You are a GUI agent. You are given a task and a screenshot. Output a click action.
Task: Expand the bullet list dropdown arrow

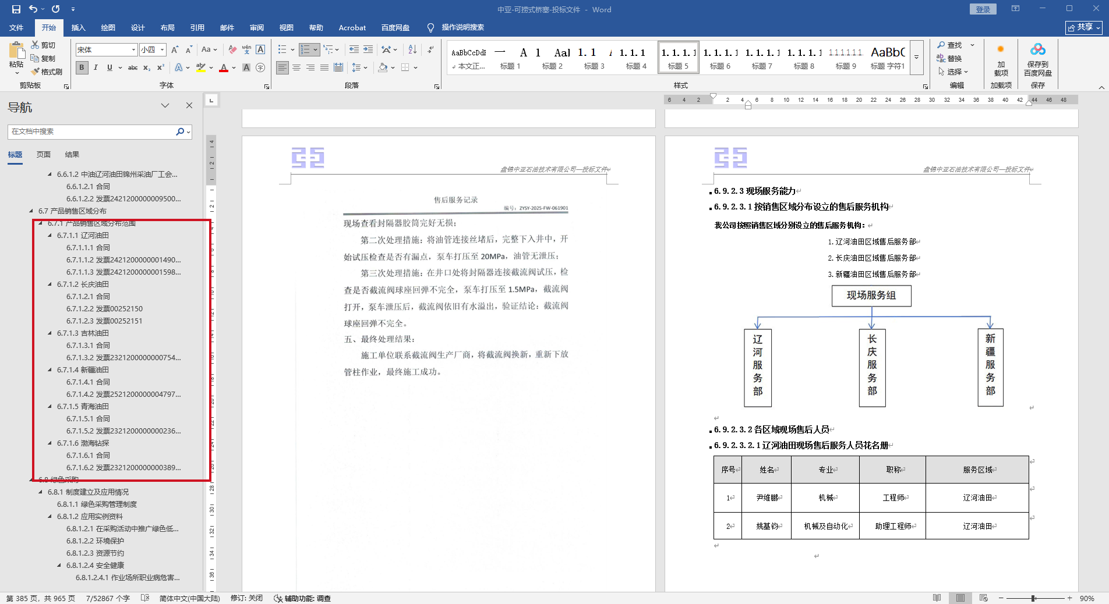[292, 50]
